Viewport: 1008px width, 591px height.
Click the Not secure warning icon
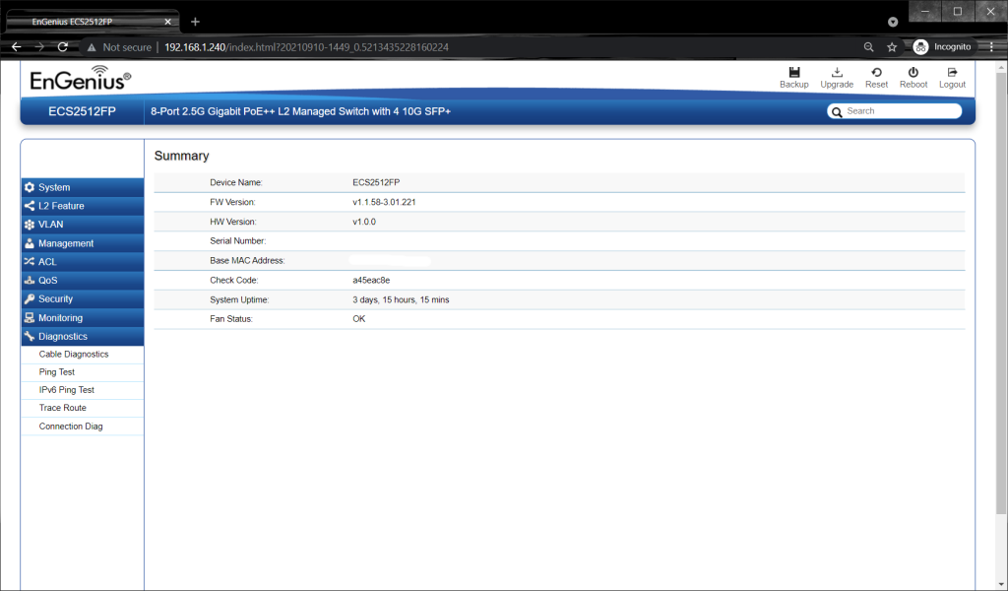tap(92, 47)
